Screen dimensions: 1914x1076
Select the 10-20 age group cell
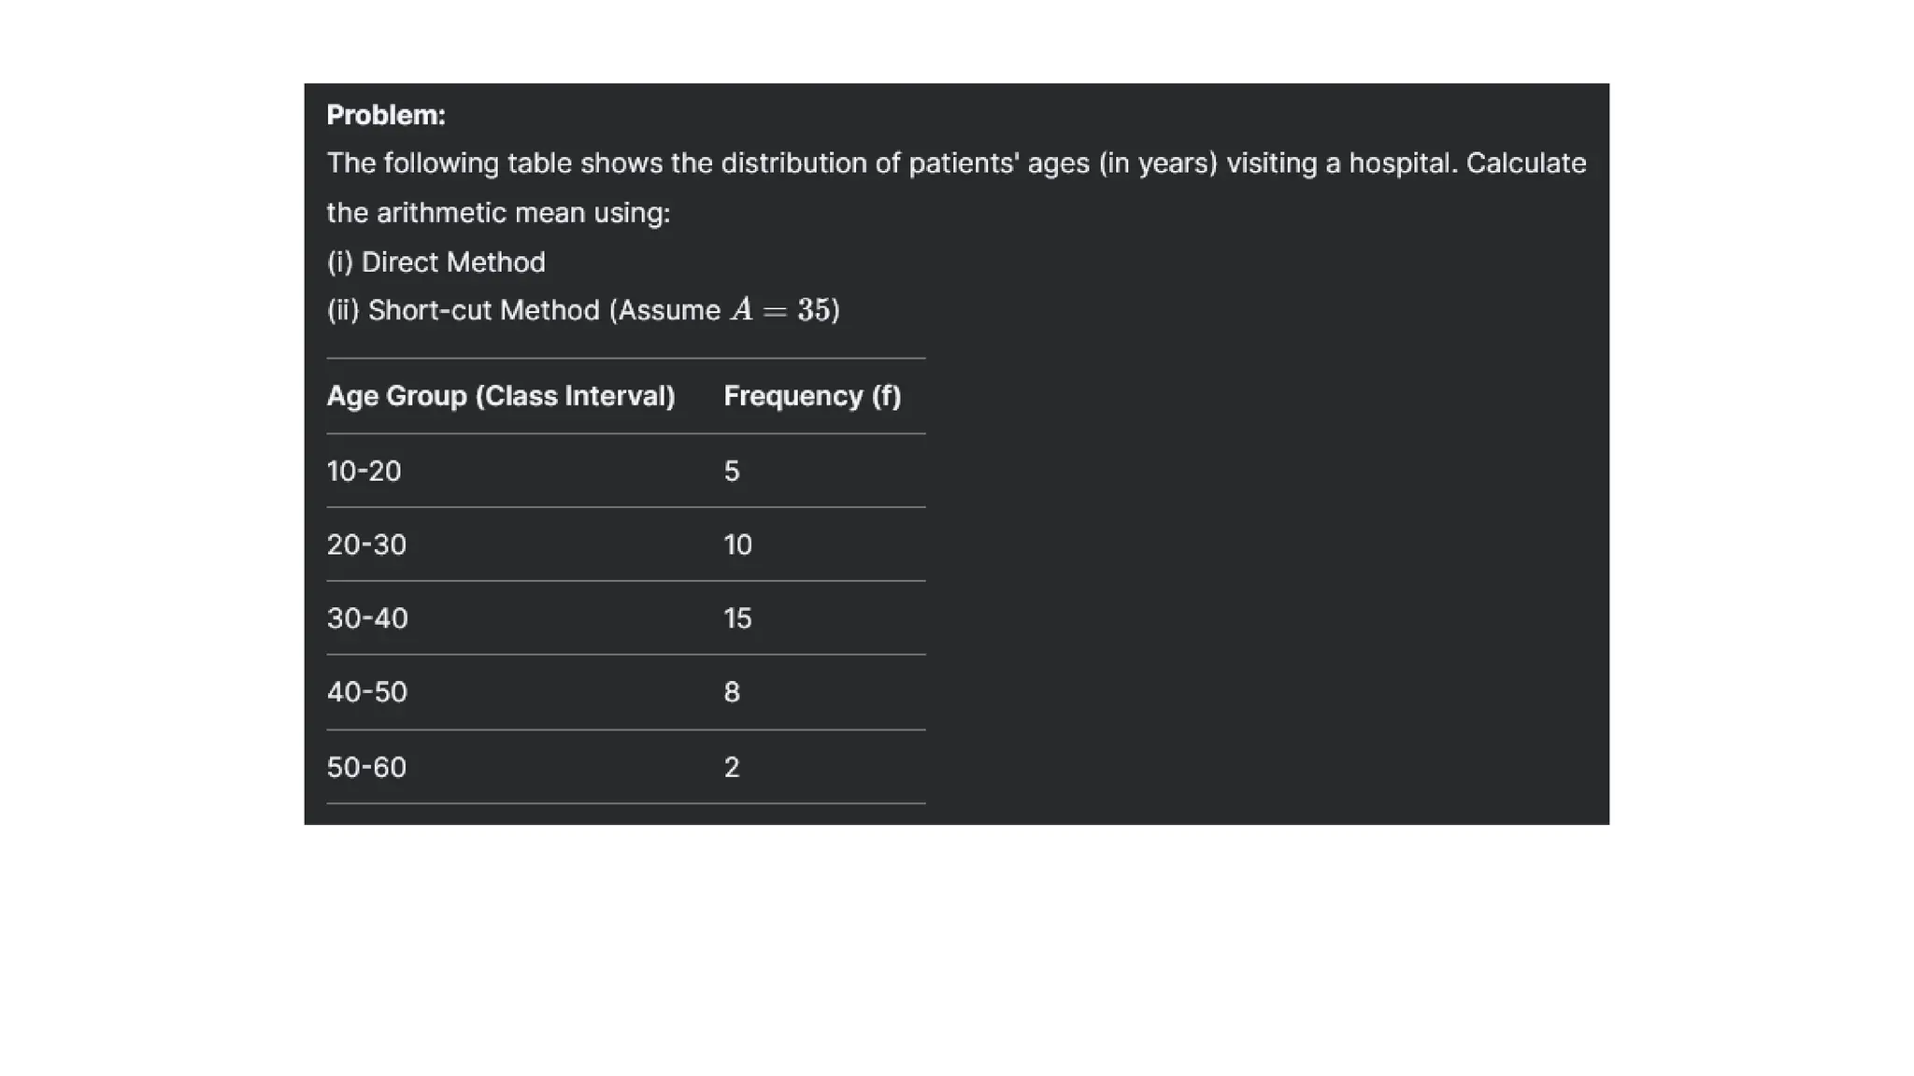point(364,471)
